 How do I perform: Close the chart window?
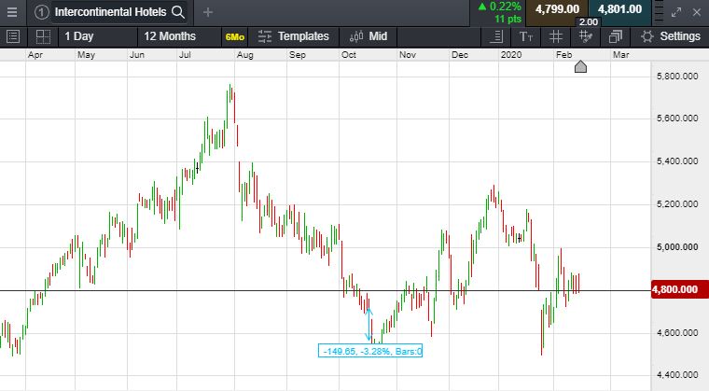click(x=697, y=12)
